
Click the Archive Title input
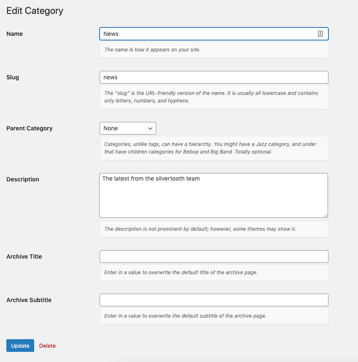coord(214,257)
